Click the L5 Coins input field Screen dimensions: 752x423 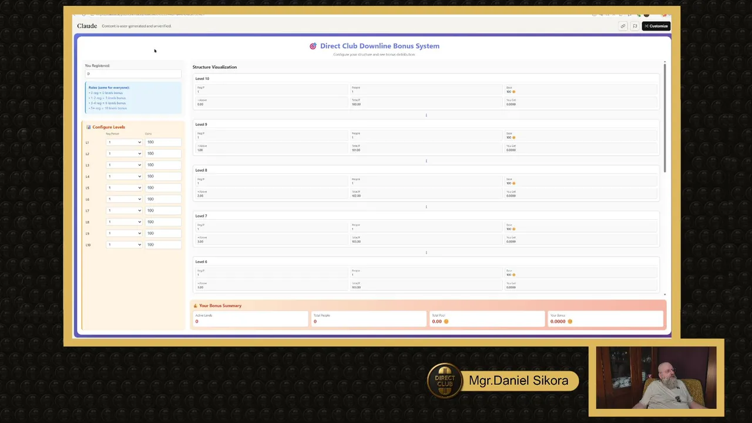163,187
